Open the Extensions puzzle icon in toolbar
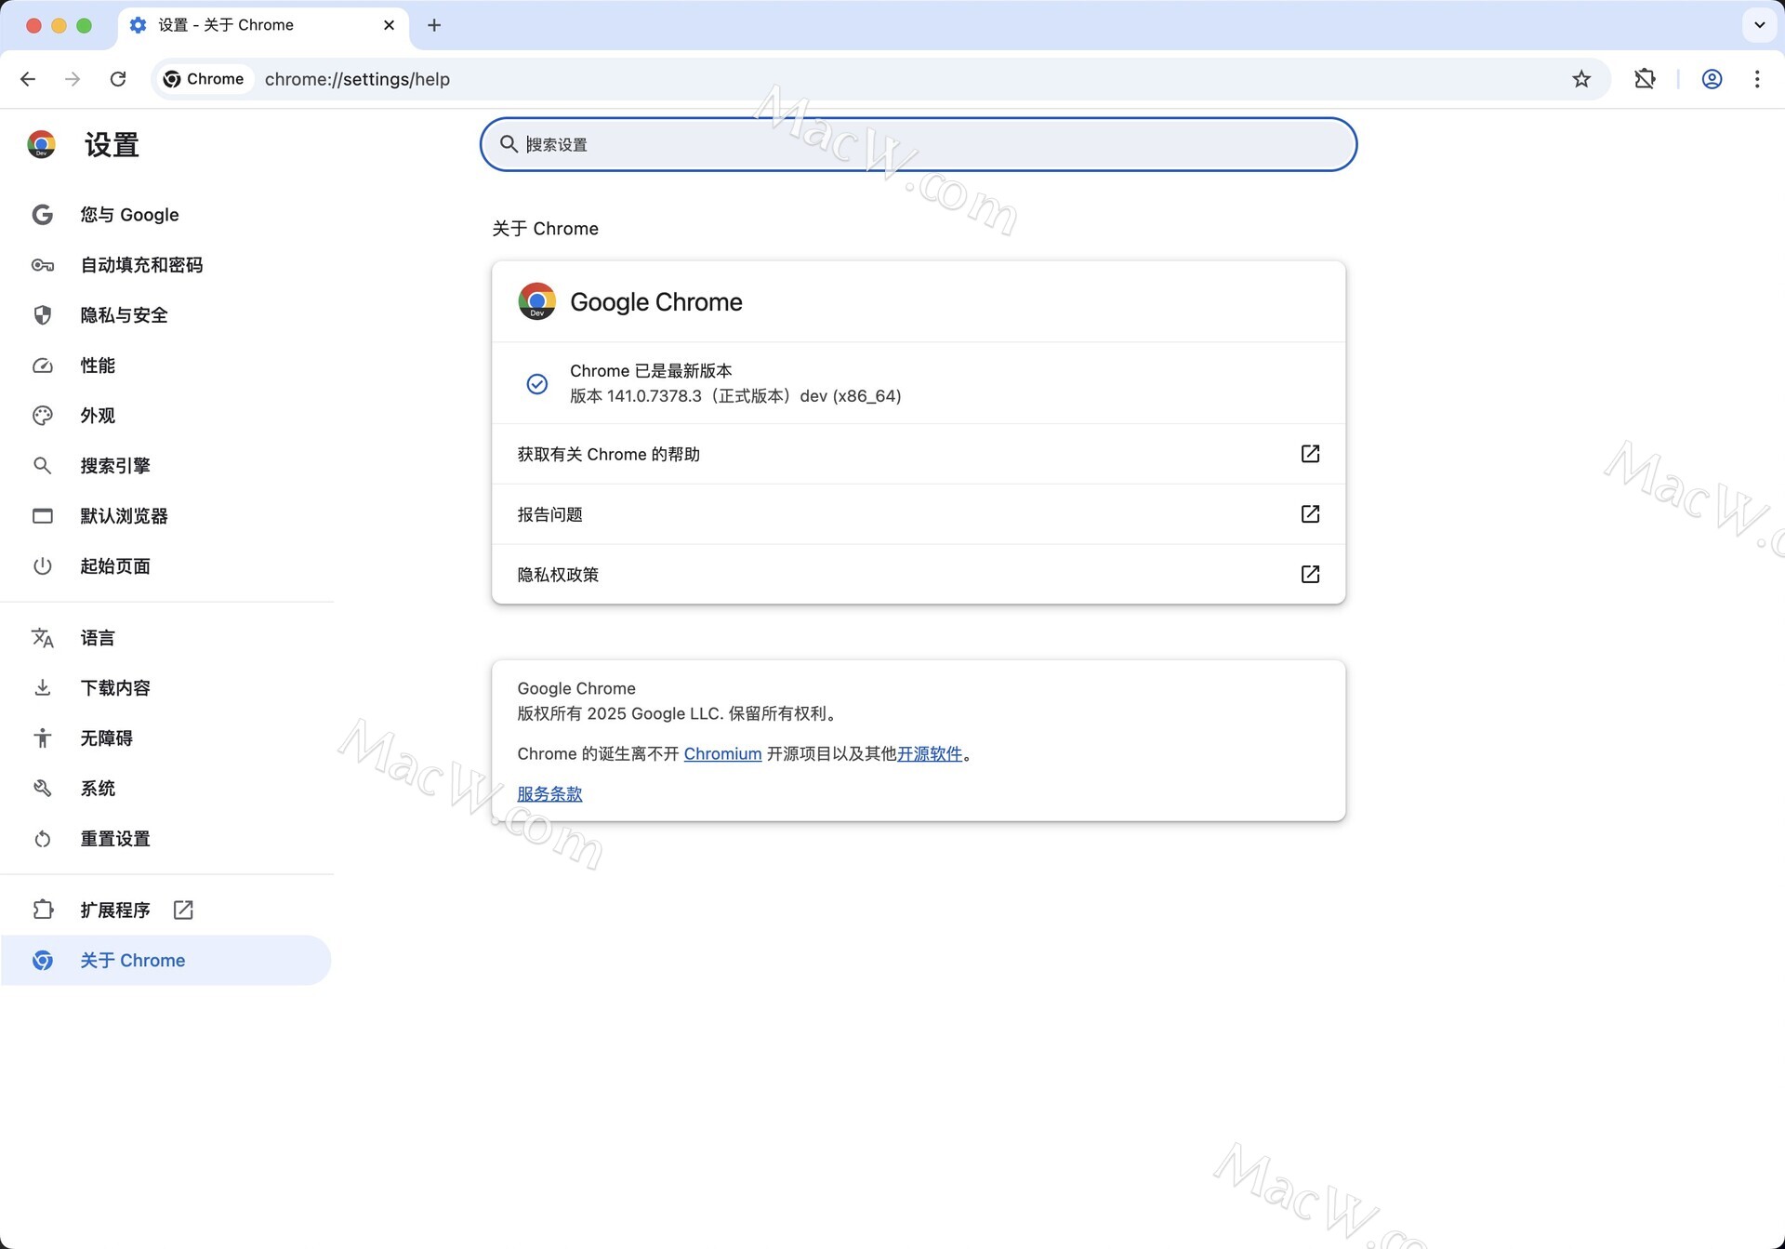Screen dimensions: 1785x1249 pyautogui.click(x=1645, y=79)
